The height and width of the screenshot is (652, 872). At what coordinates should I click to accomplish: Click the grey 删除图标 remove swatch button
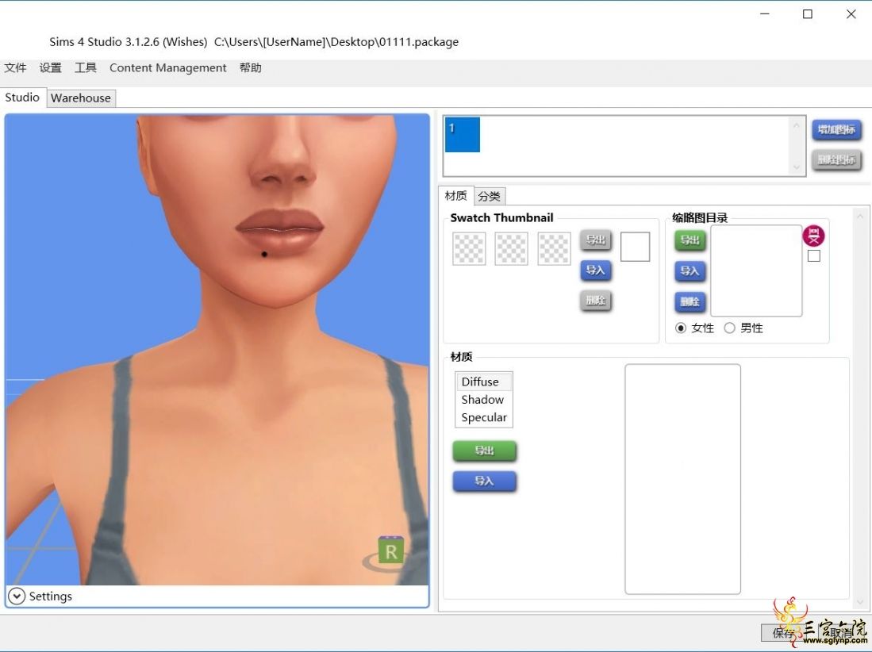(836, 160)
